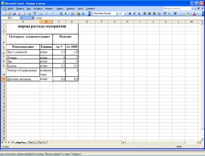Open the Times New Roman font dropdown

[x=117, y=13]
